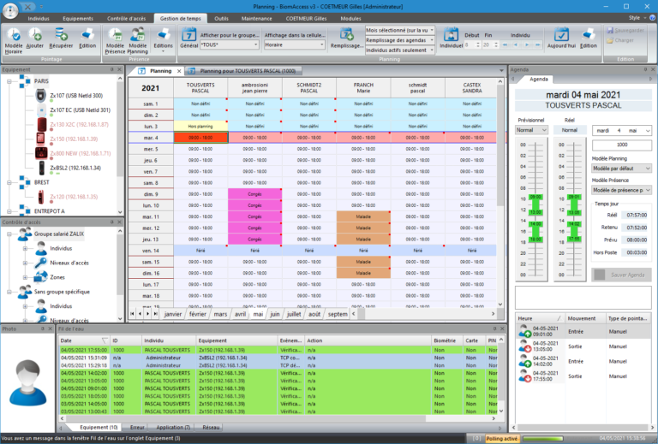Open Planning pour TOUSVERTS PASCAL tab

244,71
